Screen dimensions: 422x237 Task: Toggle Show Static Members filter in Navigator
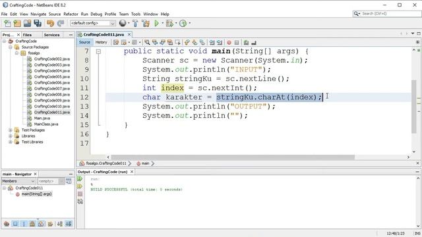coord(24,224)
